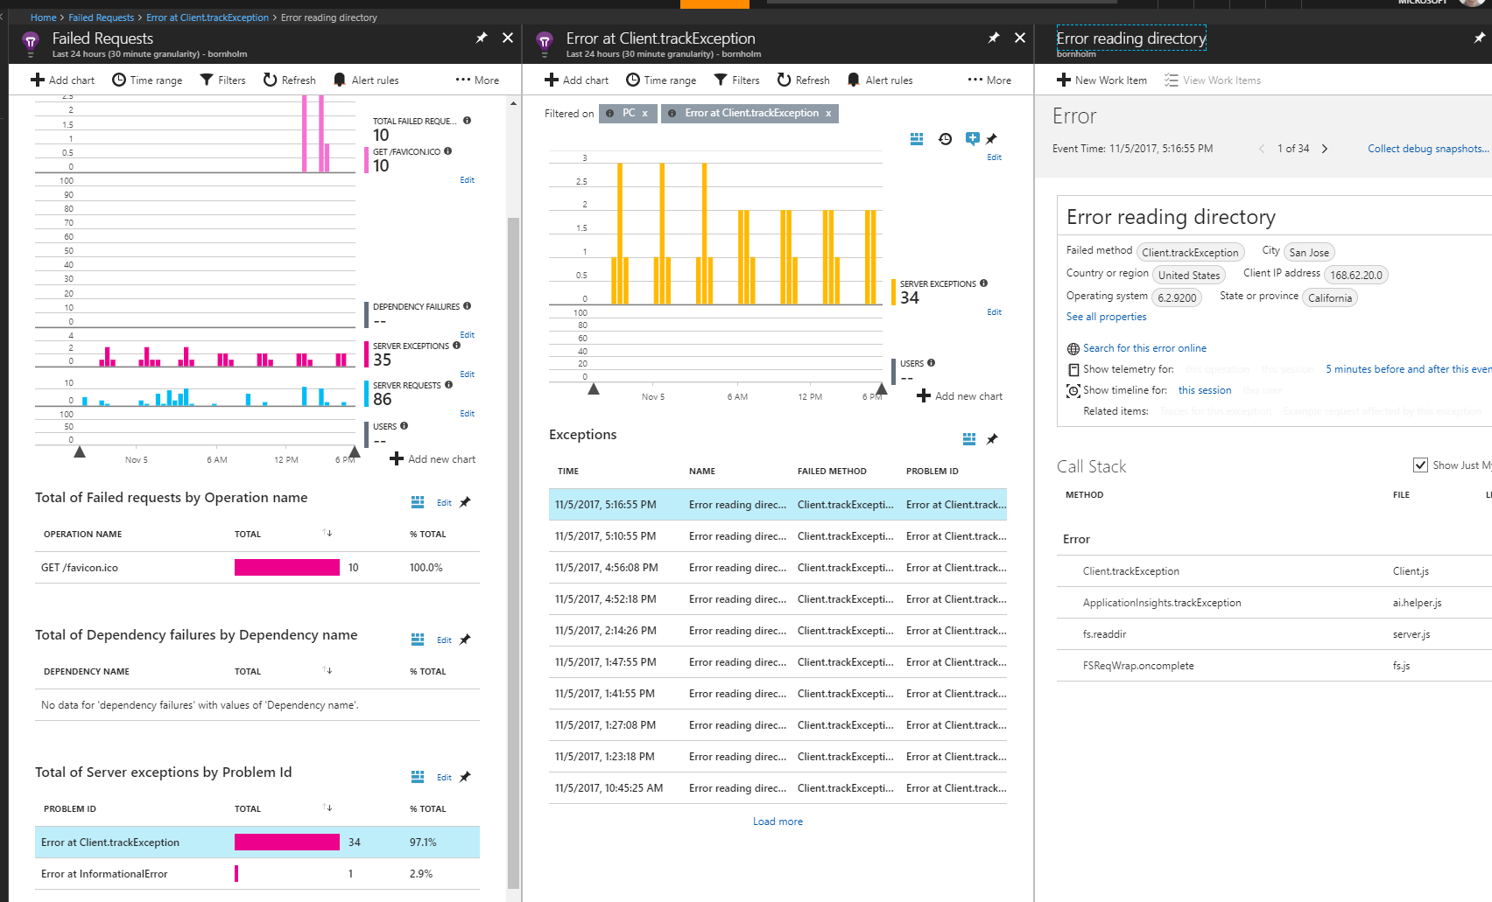Screen dimensions: 1492x902
Task: Toggle Show Just My Code checkbox
Action: click(x=1420, y=465)
